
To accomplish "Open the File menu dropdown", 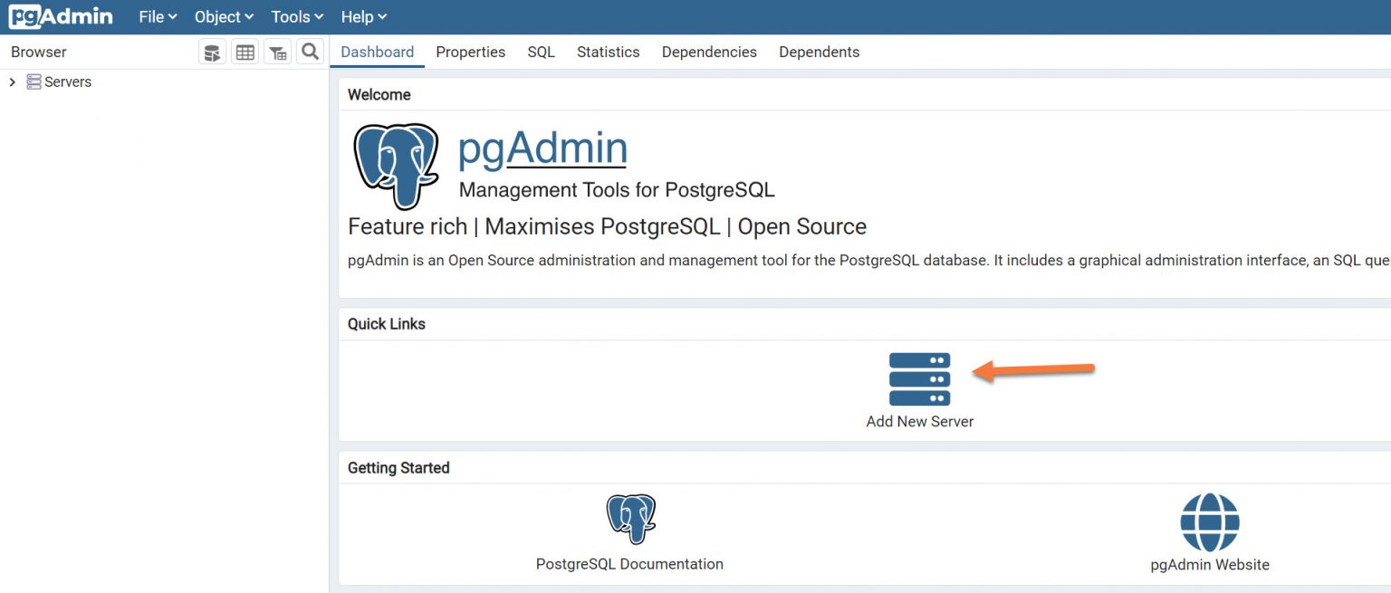I will (156, 15).
